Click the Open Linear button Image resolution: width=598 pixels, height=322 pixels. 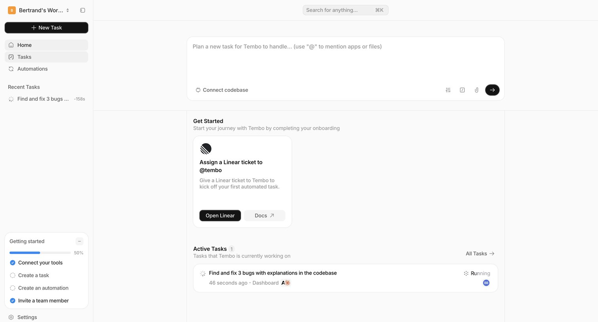[x=220, y=216]
